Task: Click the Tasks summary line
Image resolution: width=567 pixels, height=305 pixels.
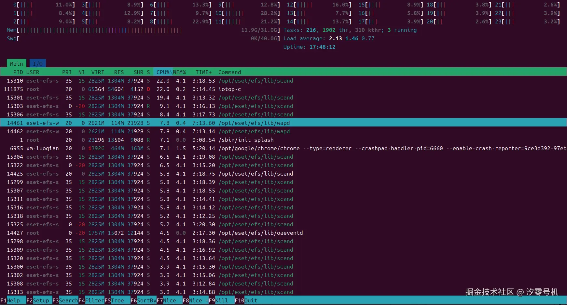Action: coord(350,30)
